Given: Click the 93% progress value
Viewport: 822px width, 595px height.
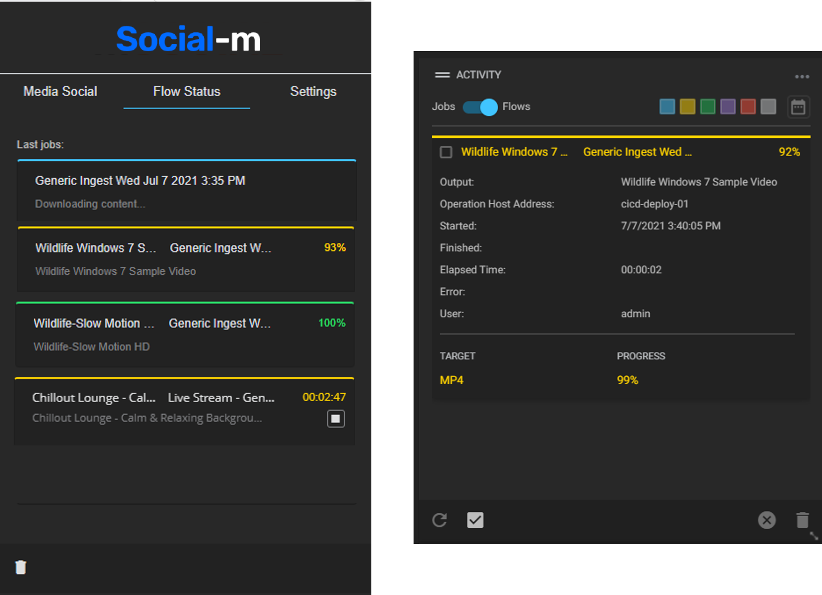Looking at the screenshot, I should [x=335, y=248].
